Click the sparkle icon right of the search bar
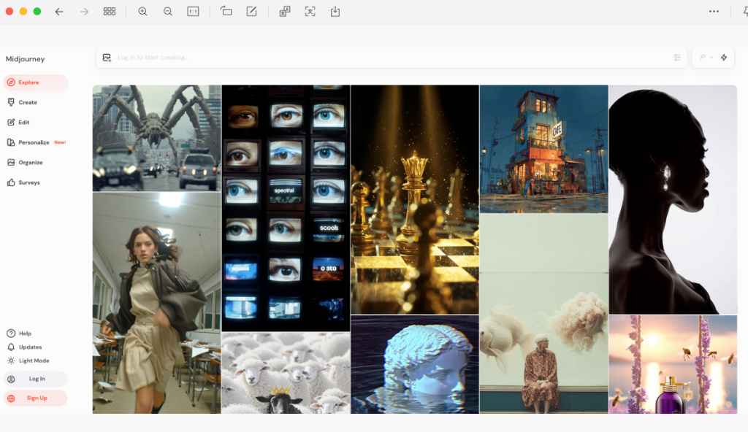This screenshot has width=748, height=432. point(723,57)
